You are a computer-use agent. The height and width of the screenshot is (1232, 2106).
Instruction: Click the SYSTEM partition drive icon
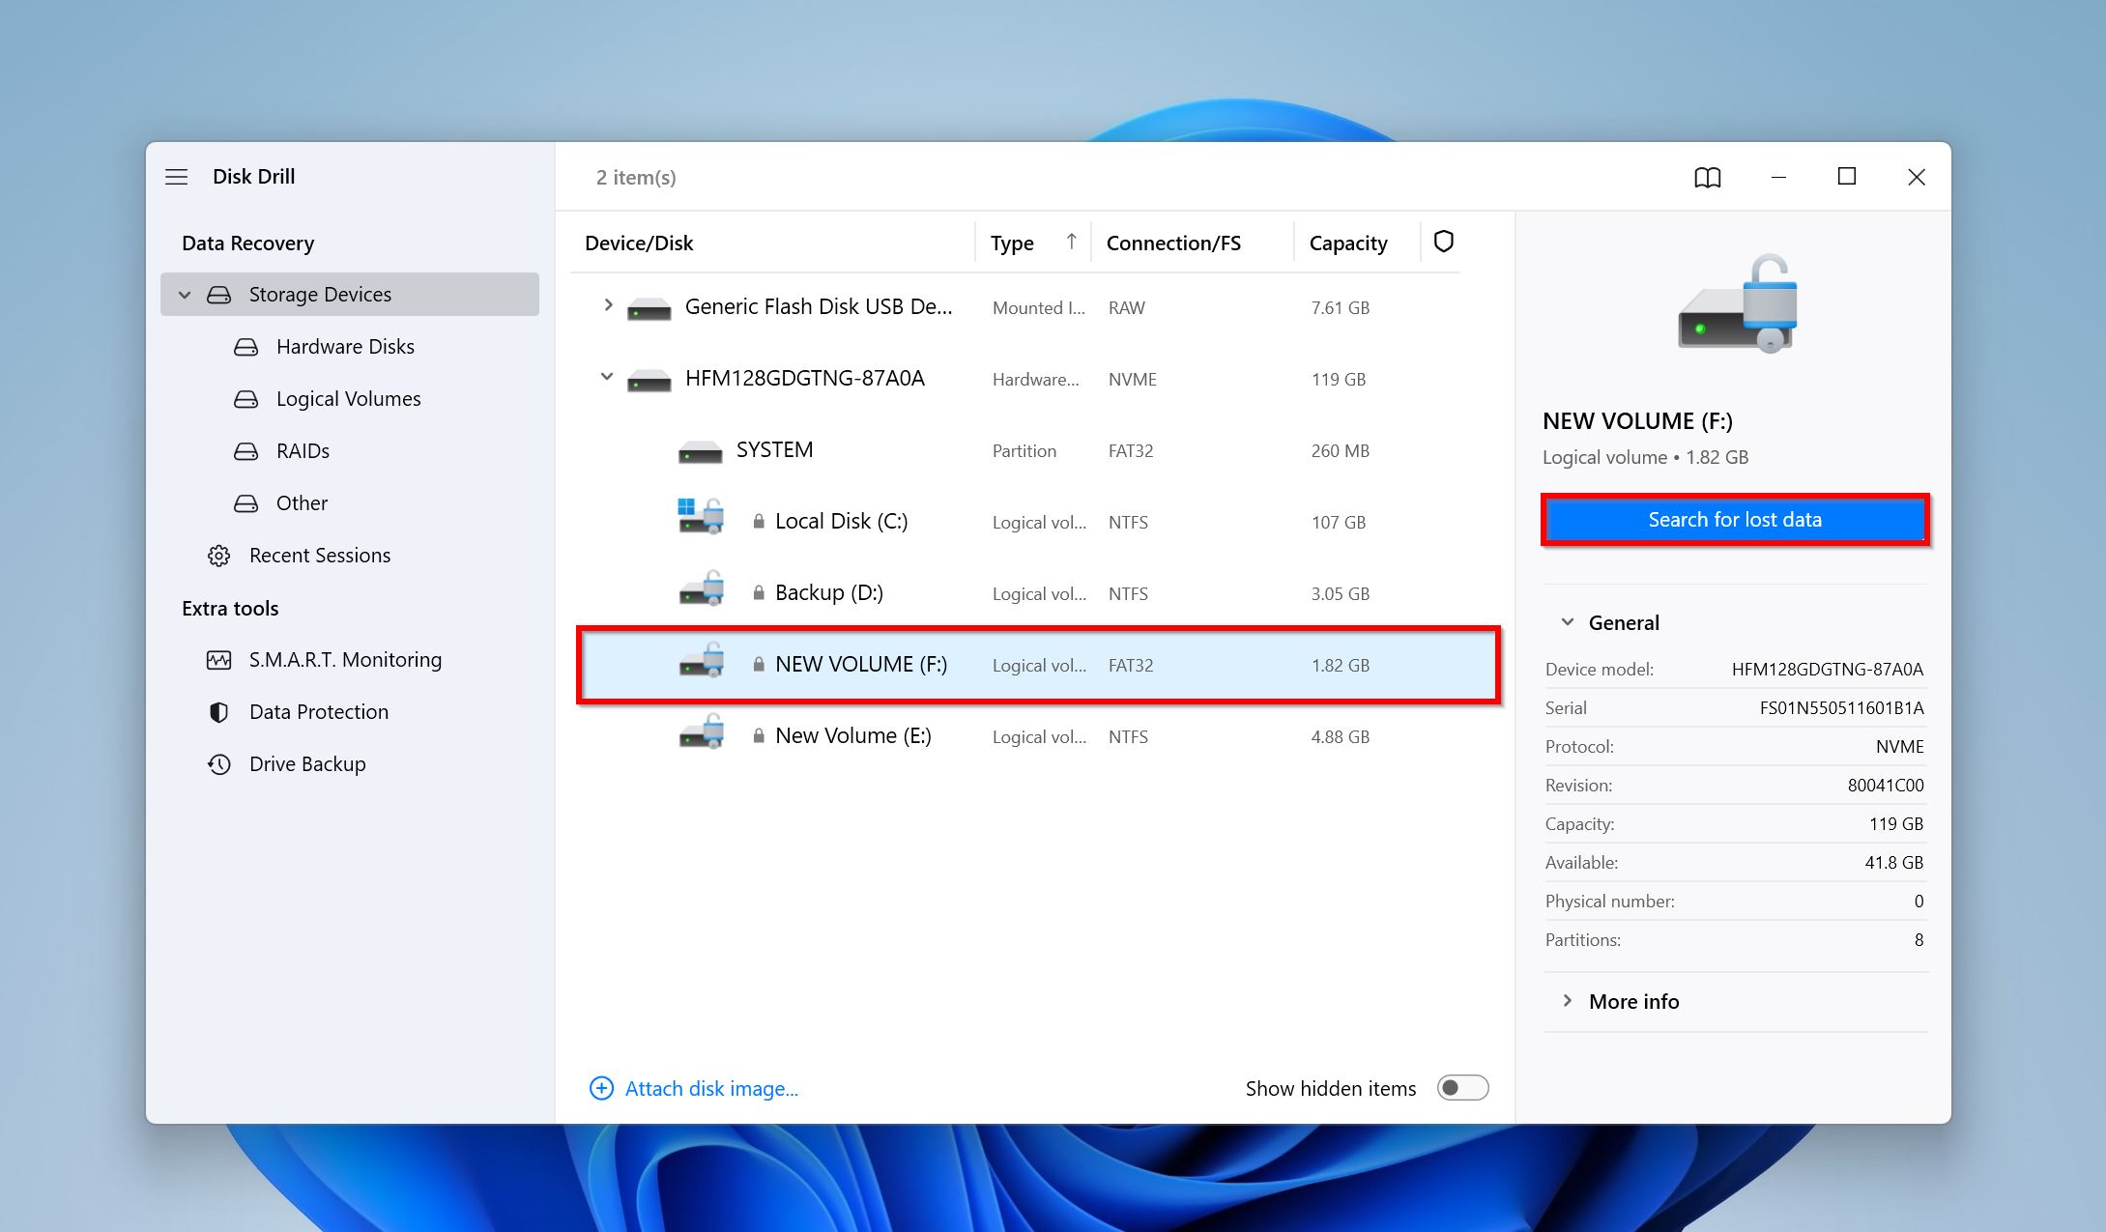701,452
